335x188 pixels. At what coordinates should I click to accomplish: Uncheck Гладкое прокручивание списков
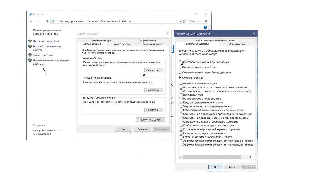pyautogui.click(x=181, y=102)
